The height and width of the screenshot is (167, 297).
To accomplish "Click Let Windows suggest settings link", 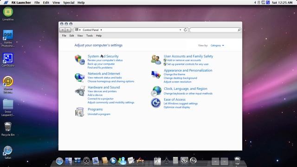I will point(181,103).
